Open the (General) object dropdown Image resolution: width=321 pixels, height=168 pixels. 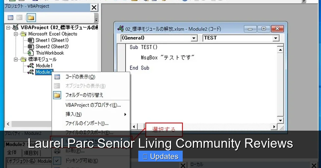click(x=194, y=38)
